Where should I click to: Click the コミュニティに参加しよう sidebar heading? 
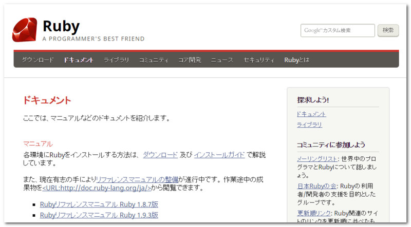(x=331, y=145)
